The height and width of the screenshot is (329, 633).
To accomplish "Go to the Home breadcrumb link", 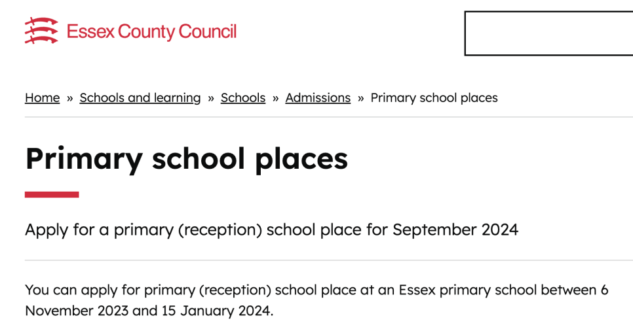I will tap(43, 98).
